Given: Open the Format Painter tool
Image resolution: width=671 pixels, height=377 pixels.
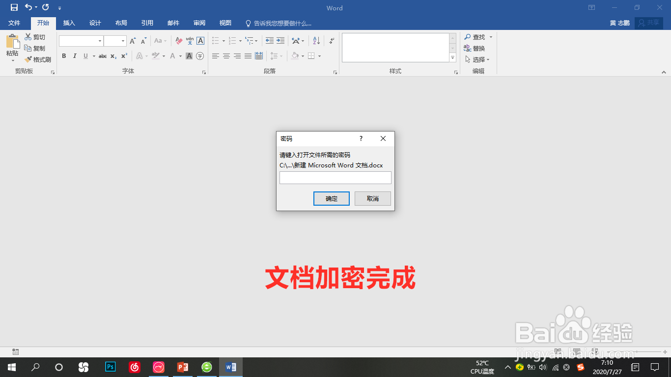Looking at the screenshot, I should point(38,59).
